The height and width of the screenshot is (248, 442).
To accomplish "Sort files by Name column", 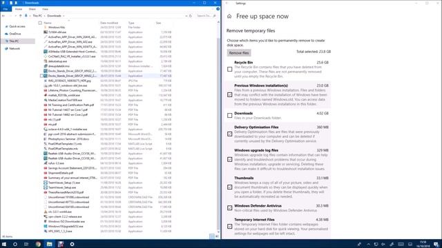I will click(48, 23).
